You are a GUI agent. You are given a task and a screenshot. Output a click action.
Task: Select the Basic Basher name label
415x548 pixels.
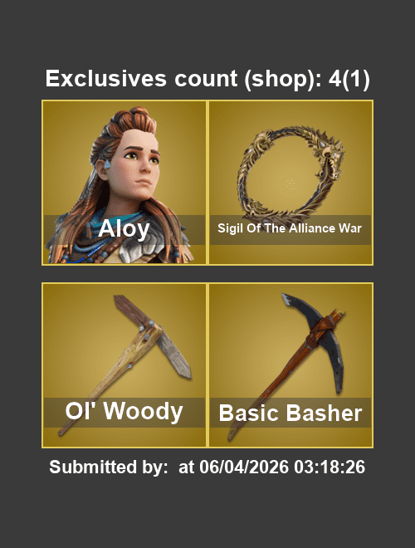pyautogui.click(x=290, y=413)
